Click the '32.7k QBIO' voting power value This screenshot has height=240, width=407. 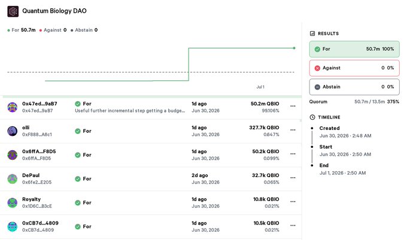point(266,175)
